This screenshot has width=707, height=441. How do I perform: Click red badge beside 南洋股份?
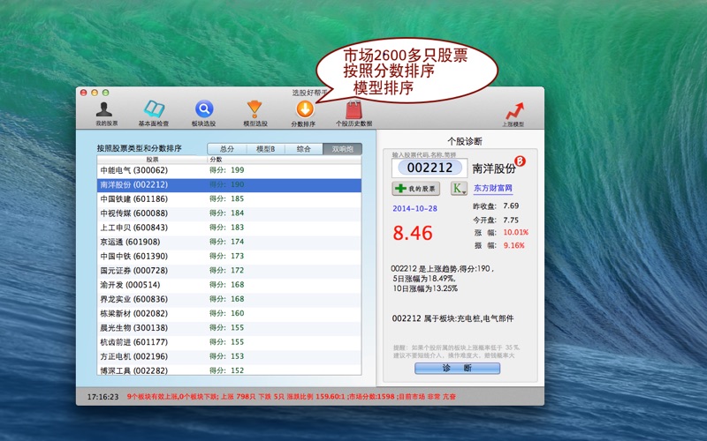coord(520,161)
